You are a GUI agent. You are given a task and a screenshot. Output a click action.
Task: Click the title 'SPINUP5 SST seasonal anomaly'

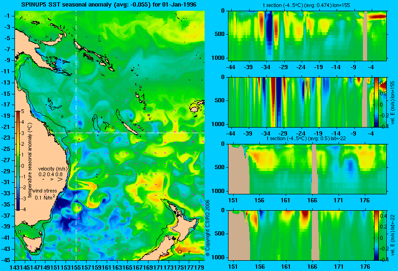coord(67,5)
